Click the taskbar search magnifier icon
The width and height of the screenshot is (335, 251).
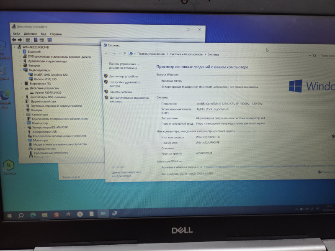(x=21, y=215)
